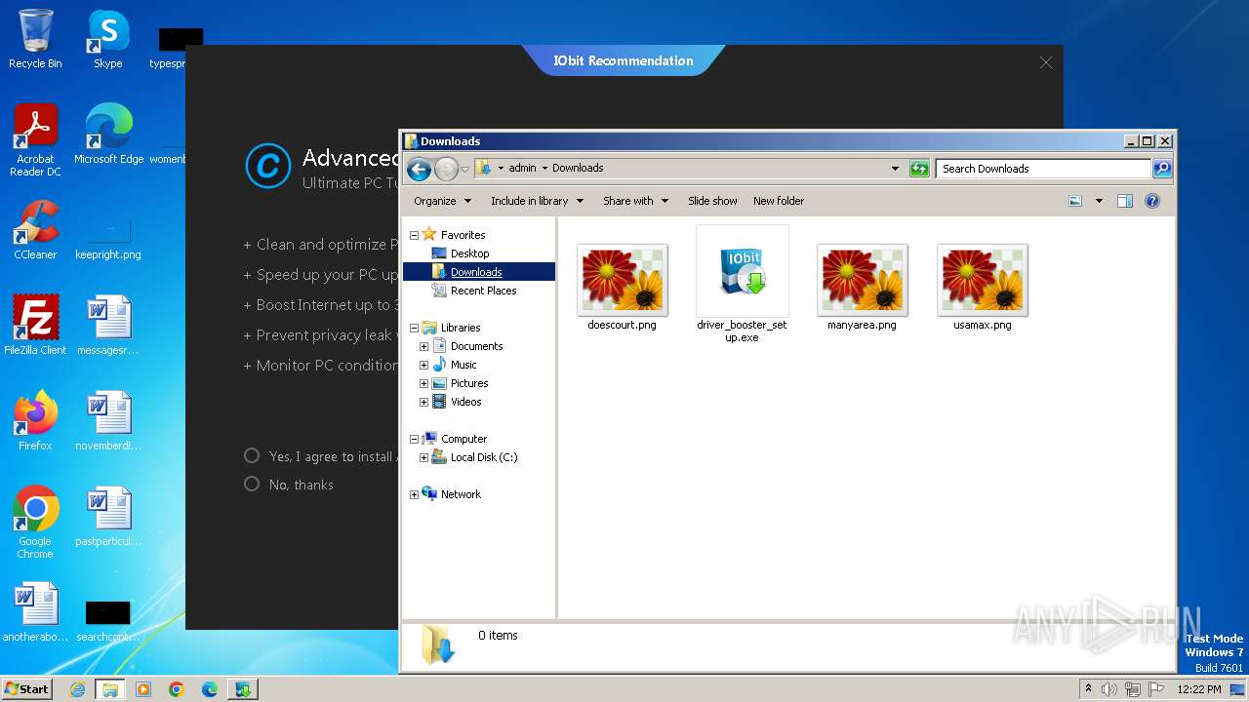
Task: Click the Chrome icon in the taskbar
Action: 177,689
